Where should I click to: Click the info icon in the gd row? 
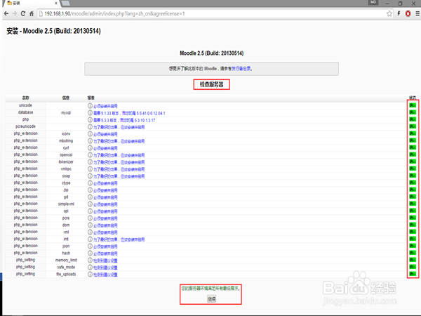tap(91, 197)
